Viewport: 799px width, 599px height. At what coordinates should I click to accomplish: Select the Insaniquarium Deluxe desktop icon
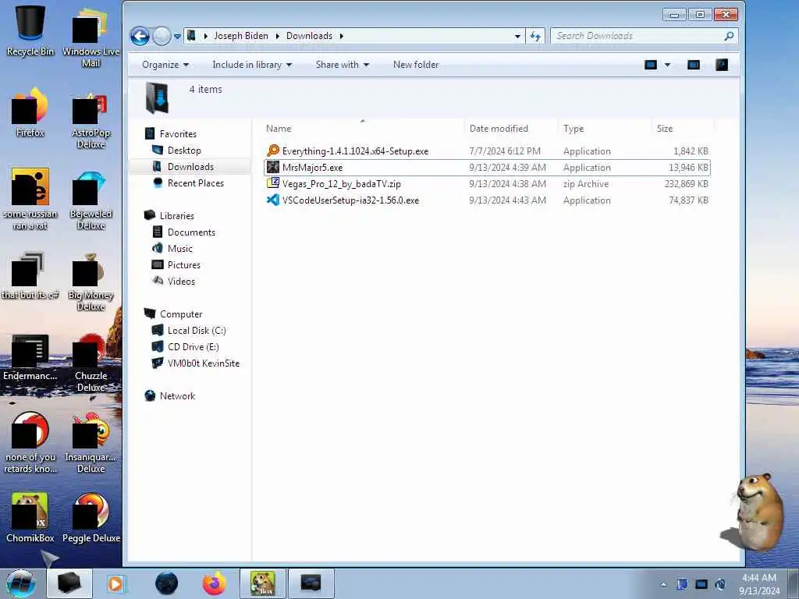(x=91, y=442)
